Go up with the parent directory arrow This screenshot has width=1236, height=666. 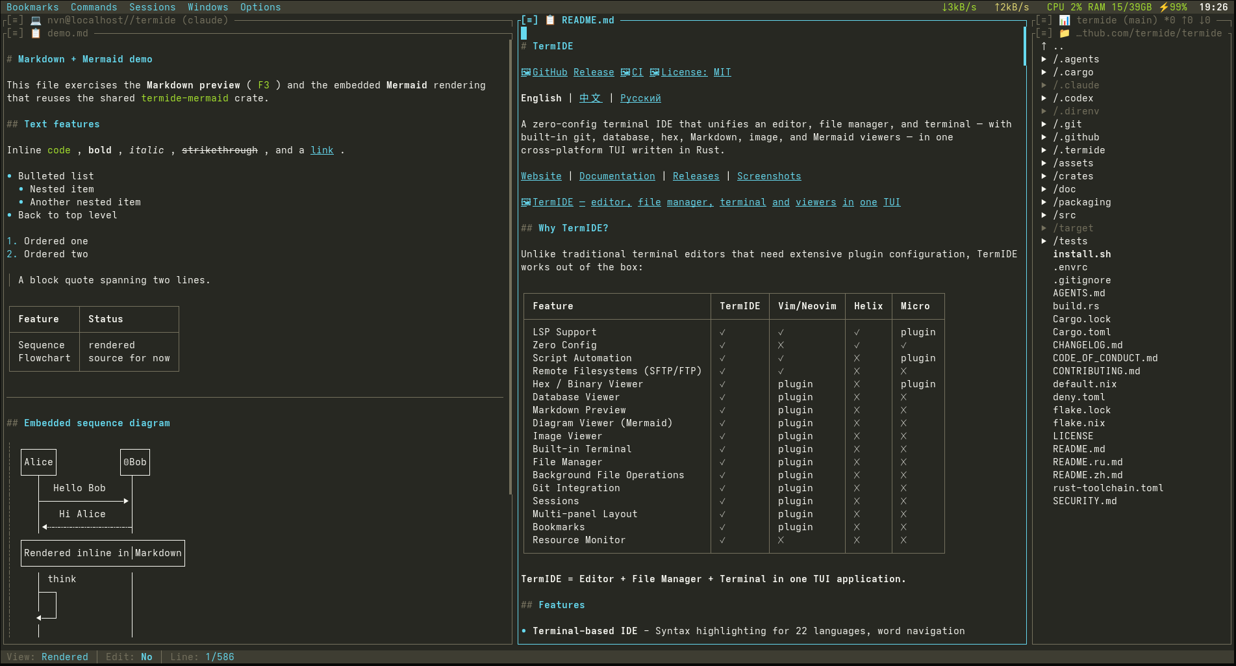click(1044, 46)
